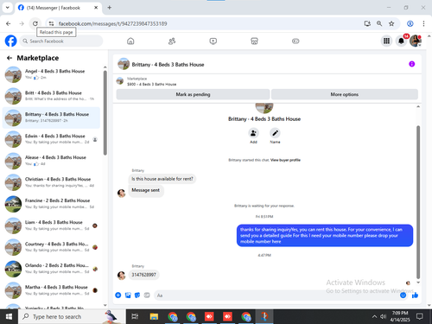Screen dimensions: 432x324
Task: Open Angel - 4 Beds 3 Baths House chat
Action: point(51,74)
